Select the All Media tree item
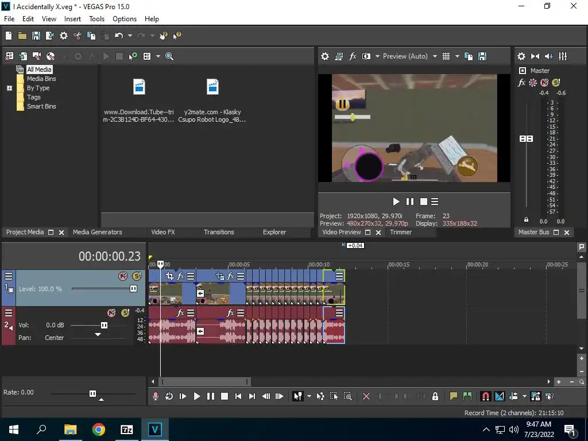This screenshot has width=588, height=441. tap(39, 69)
